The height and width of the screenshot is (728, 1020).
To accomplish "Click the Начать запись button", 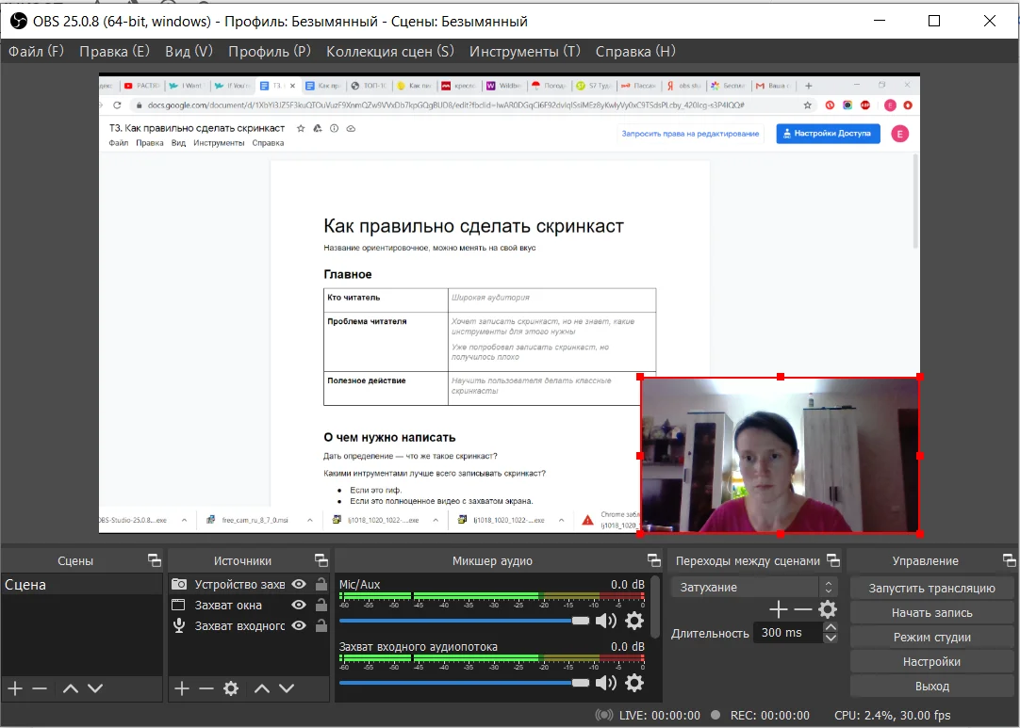I will coord(931,613).
